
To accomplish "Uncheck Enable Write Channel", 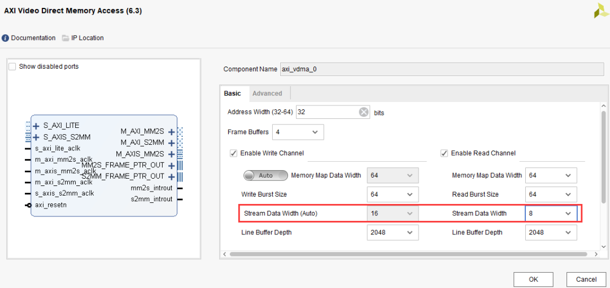I will click(233, 153).
